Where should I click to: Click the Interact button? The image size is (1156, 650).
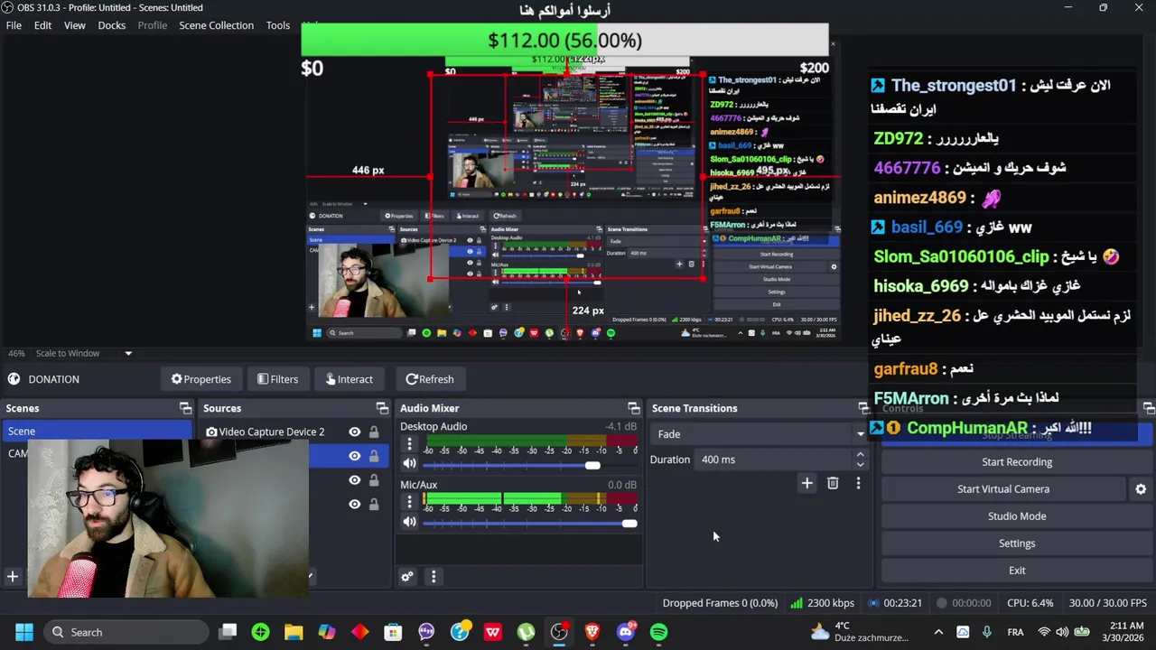point(348,379)
